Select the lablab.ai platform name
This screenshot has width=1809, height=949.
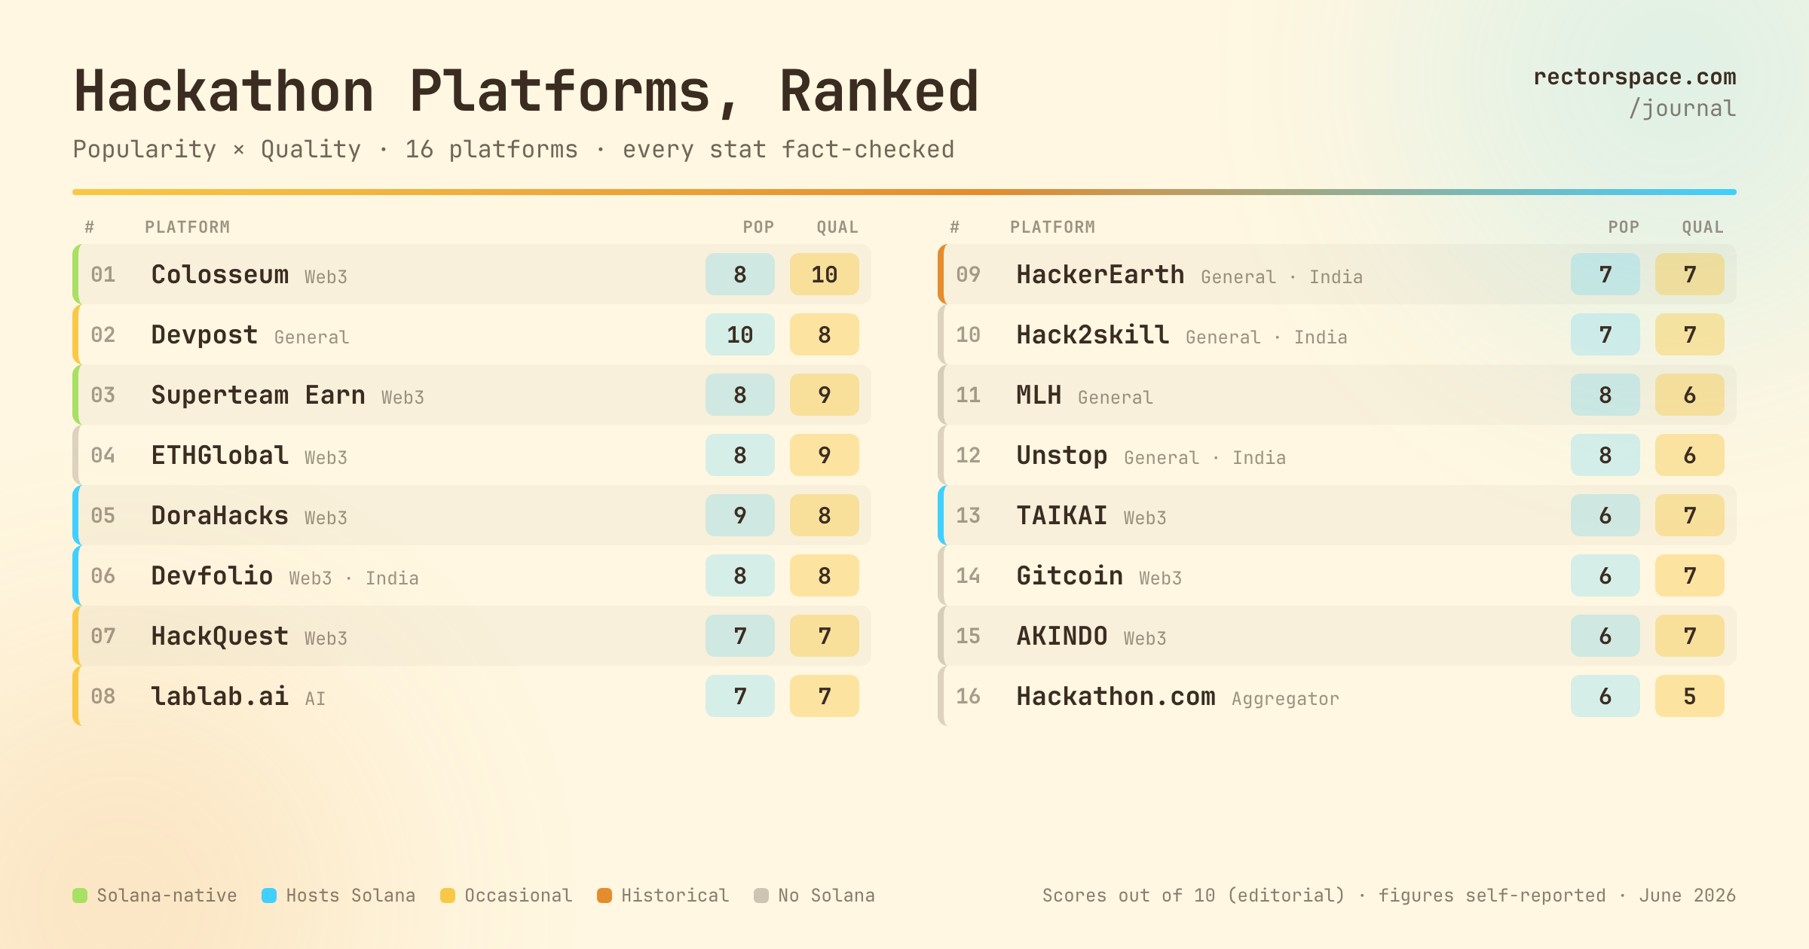pyautogui.click(x=219, y=696)
